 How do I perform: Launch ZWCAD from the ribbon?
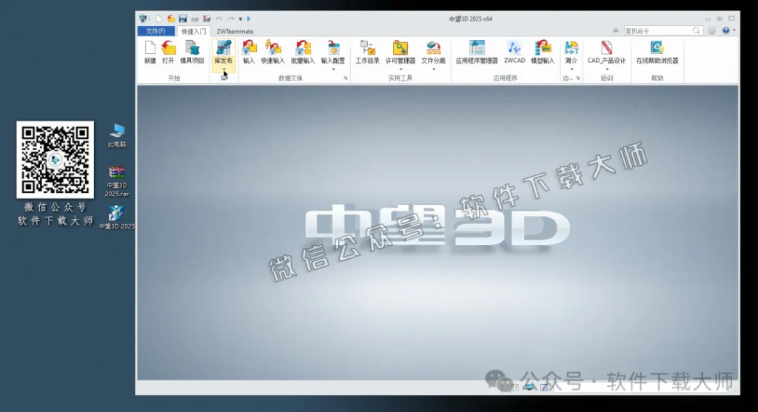tap(514, 48)
